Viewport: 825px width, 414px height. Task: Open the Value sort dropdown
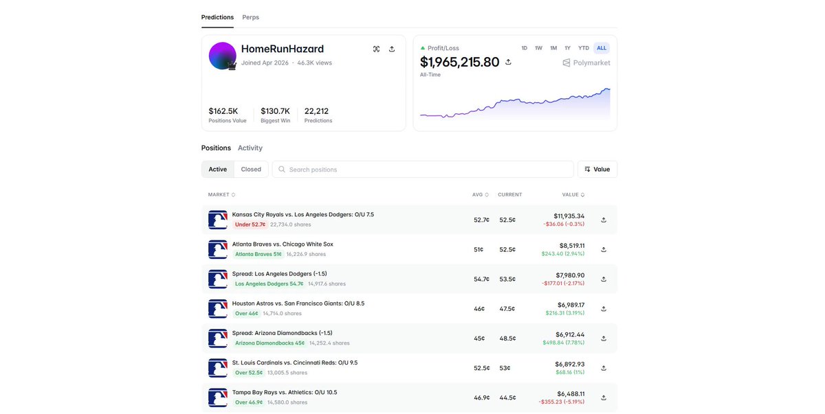click(x=597, y=169)
